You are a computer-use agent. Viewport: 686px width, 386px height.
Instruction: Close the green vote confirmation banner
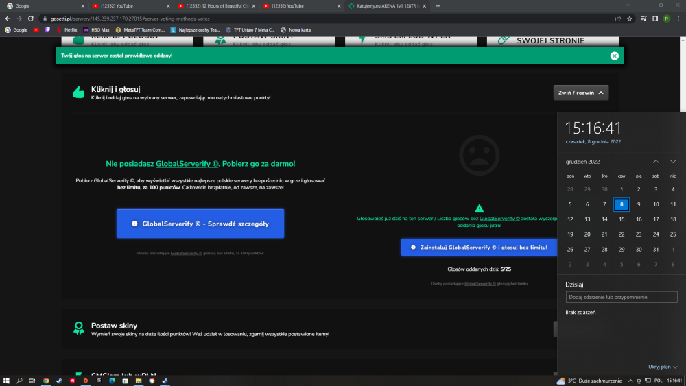614,56
